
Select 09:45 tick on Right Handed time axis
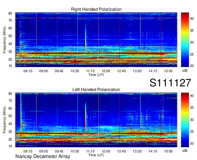(59, 71)
